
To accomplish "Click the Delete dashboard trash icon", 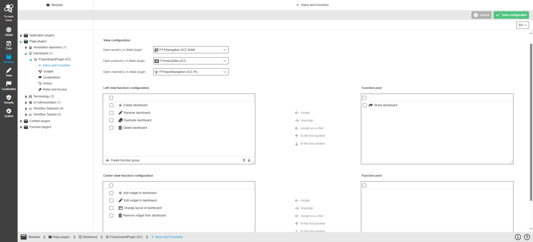I will click(x=120, y=128).
